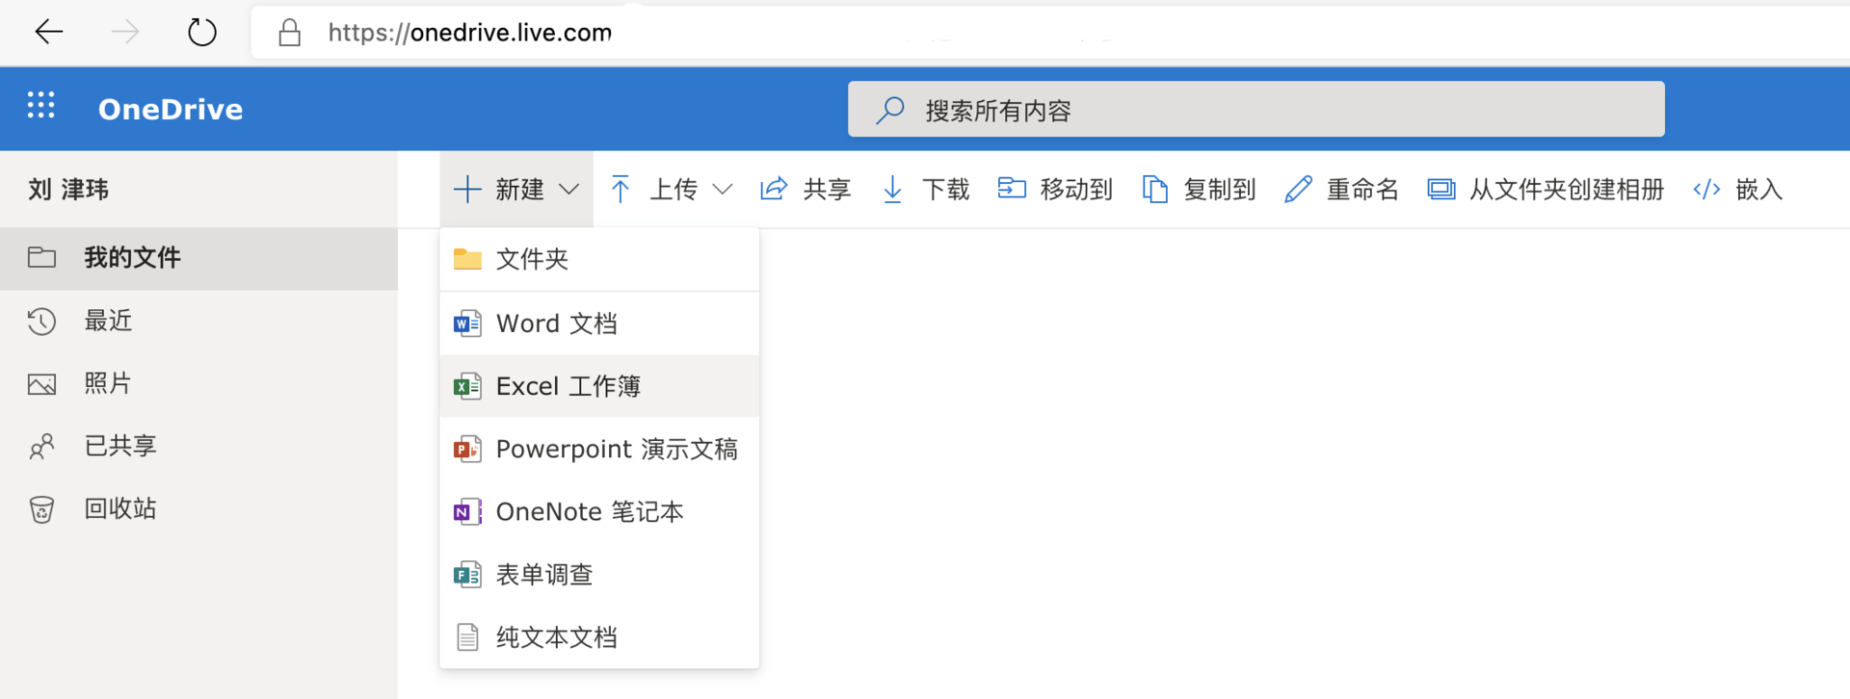The height and width of the screenshot is (699, 1850).
Task: Click the Move to (移动到) icon
Action: pyautogui.click(x=1011, y=189)
